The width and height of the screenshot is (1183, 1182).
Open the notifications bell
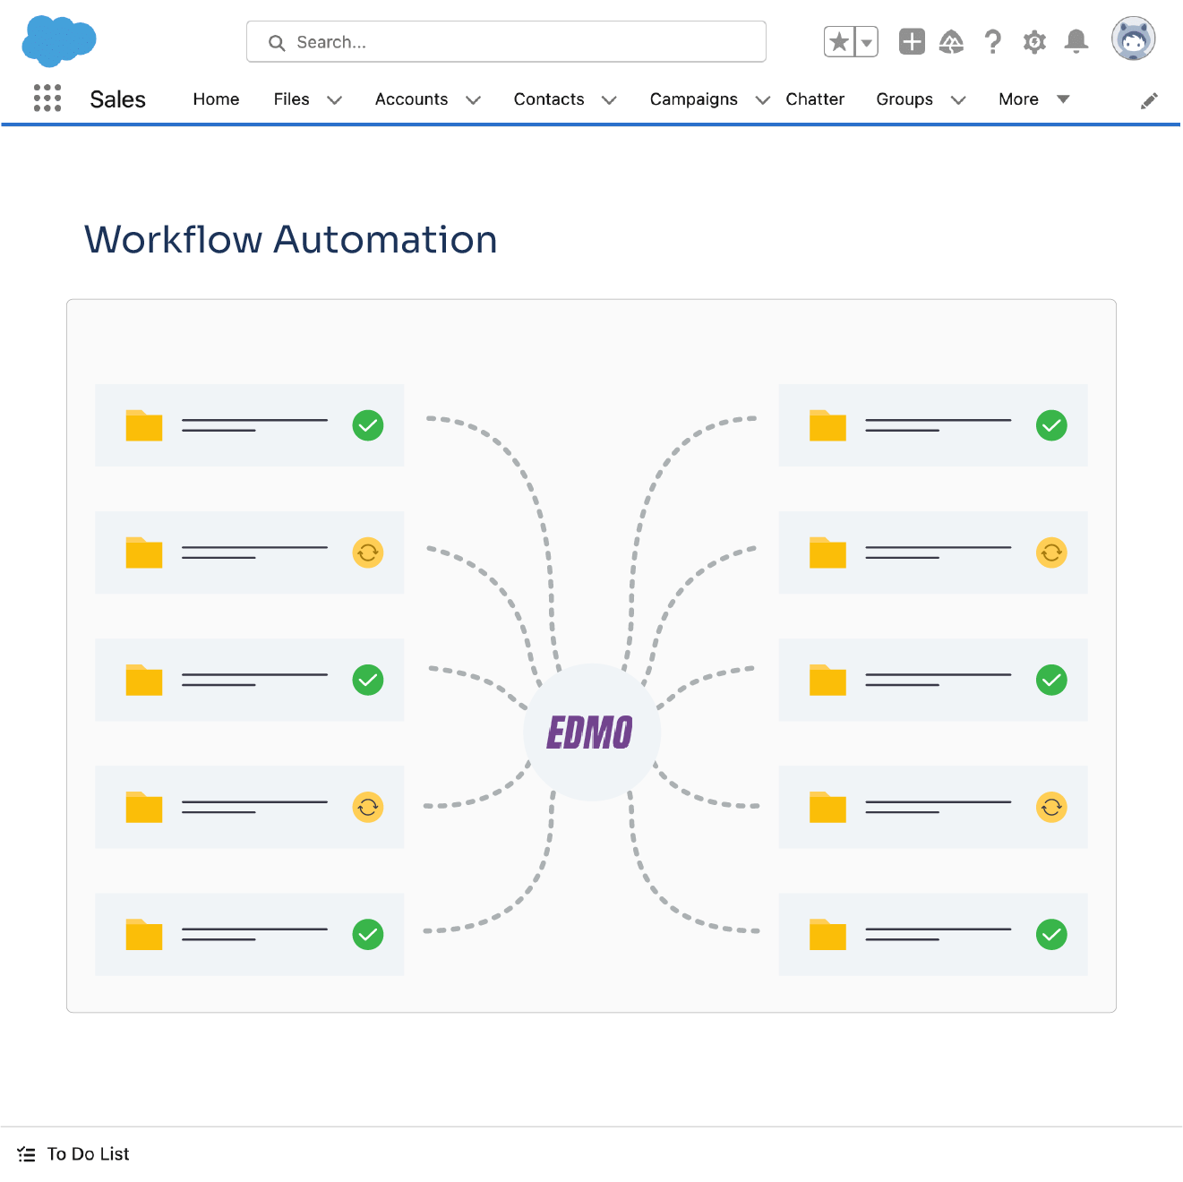tap(1076, 42)
